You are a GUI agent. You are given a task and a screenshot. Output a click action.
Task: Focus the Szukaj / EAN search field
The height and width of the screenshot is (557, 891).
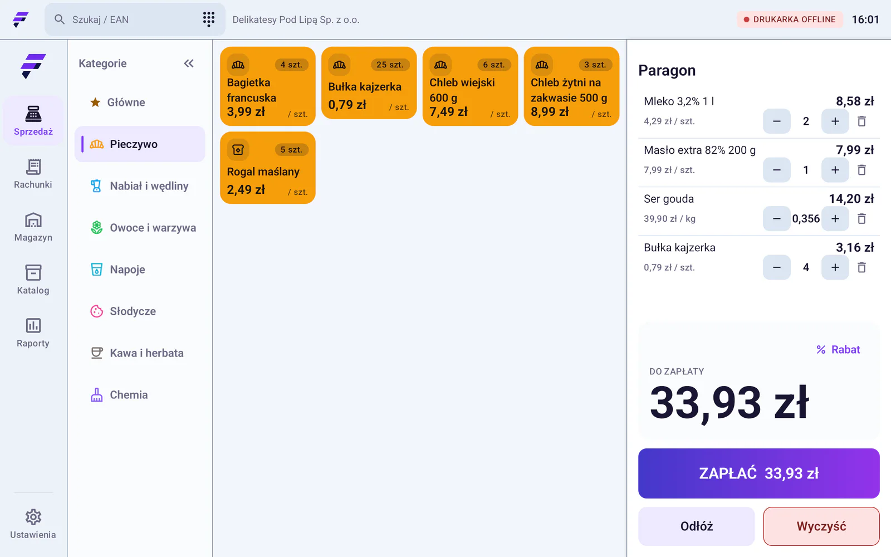pyautogui.click(x=135, y=19)
